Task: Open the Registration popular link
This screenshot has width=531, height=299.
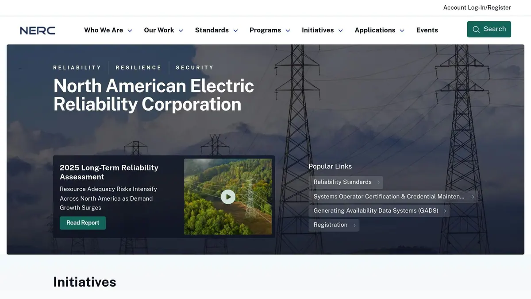Action: tap(334, 225)
